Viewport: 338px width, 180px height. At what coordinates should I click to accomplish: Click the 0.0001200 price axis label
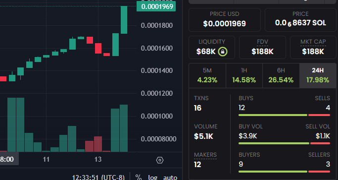[157, 93]
